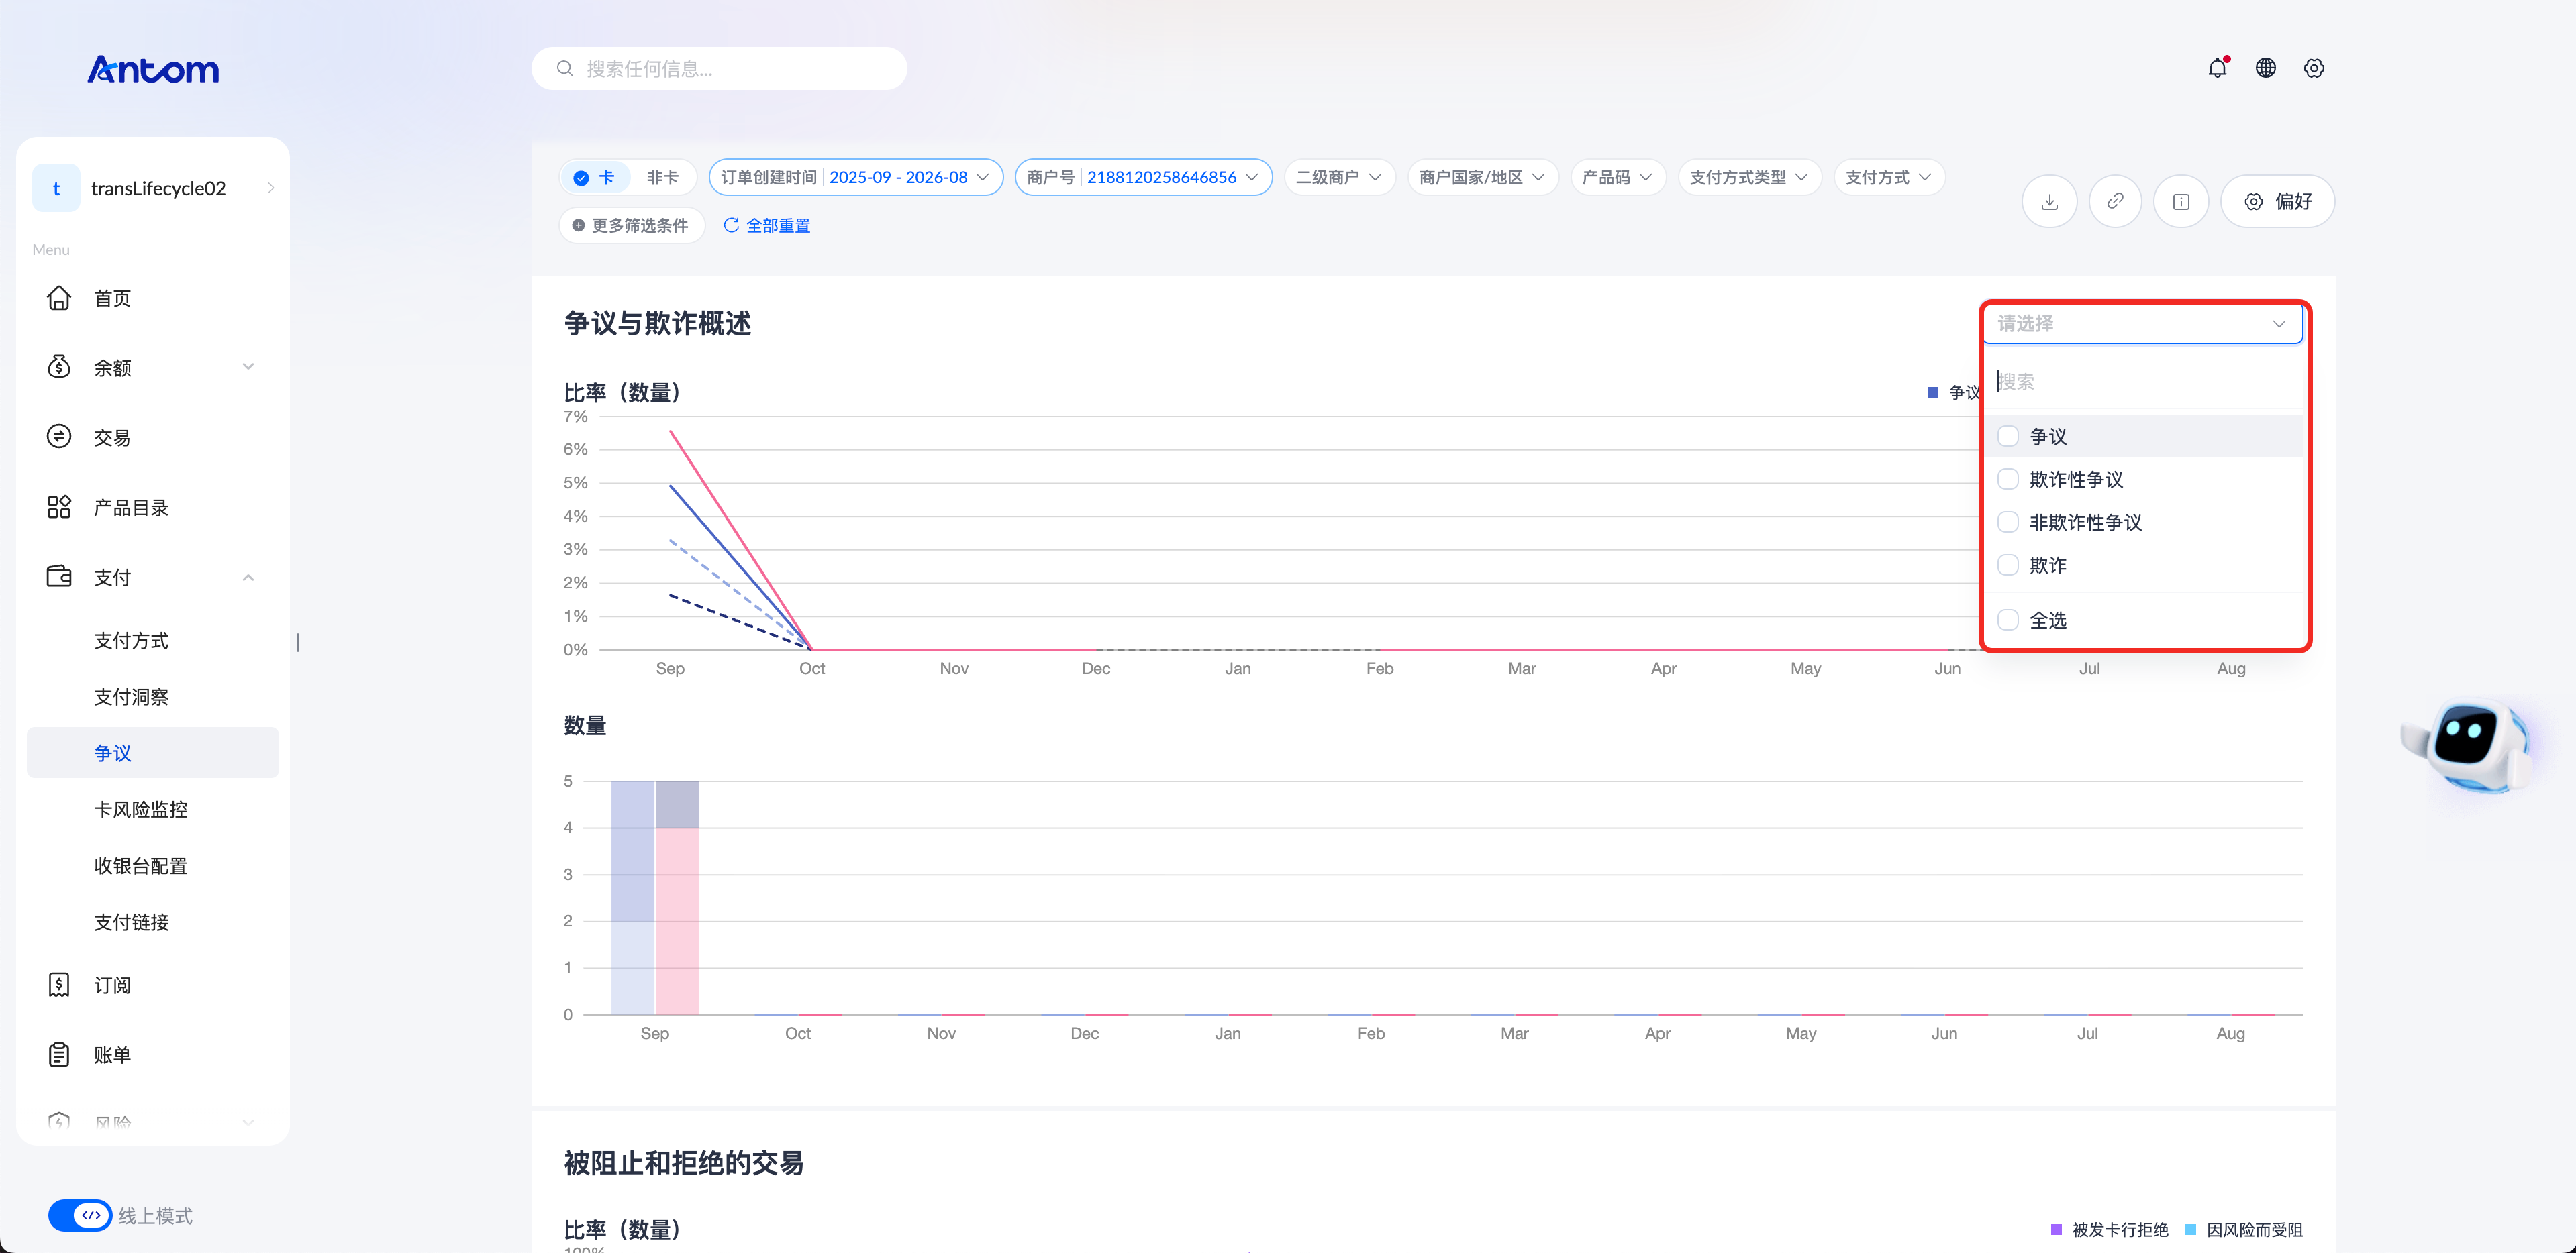Click the 因风险而受阻 legend swatch

(2191, 1229)
